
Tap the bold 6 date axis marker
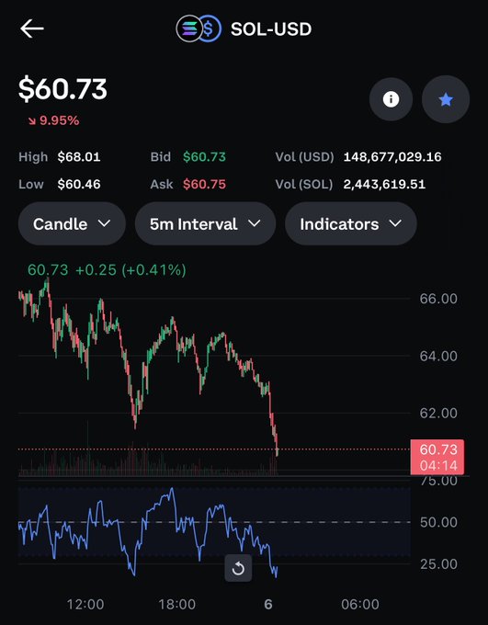(268, 604)
